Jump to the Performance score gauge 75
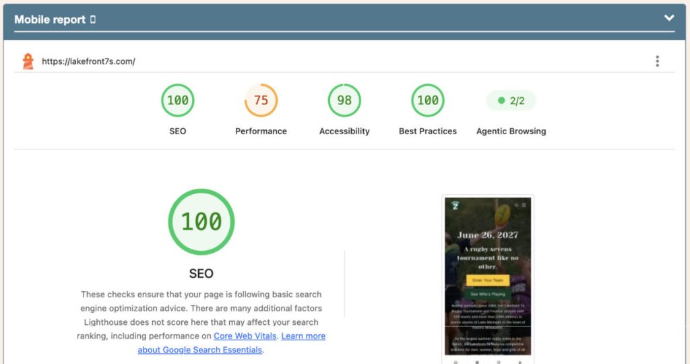This screenshot has height=364, width=690. [261, 100]
